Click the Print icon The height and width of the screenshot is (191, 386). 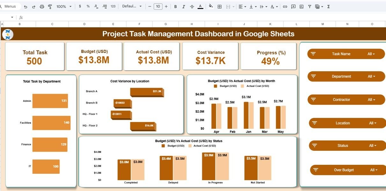point(42,6)
